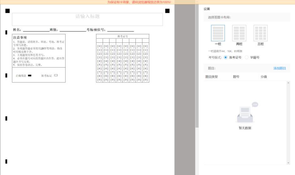Select the 三栏 three-column layout thumbnail
This screenshot has width=295, height=175.
coord(261,33)
